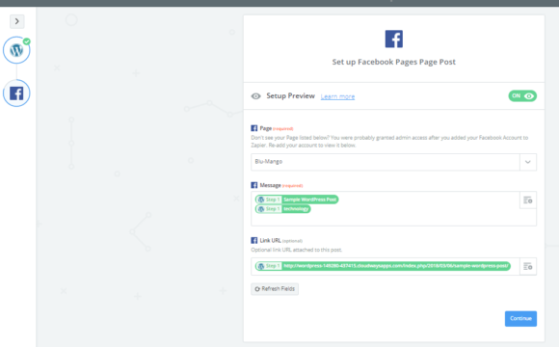Click the large Facebook logo above the title

(393, 39)
